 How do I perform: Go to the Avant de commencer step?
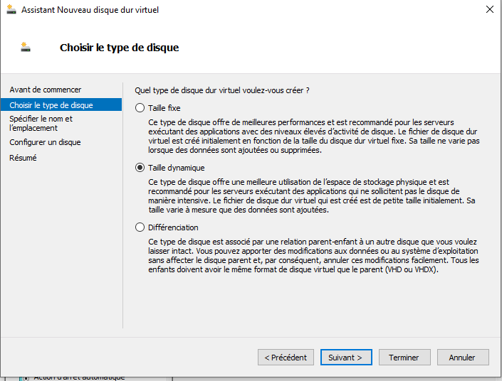(x=46, y=90)
